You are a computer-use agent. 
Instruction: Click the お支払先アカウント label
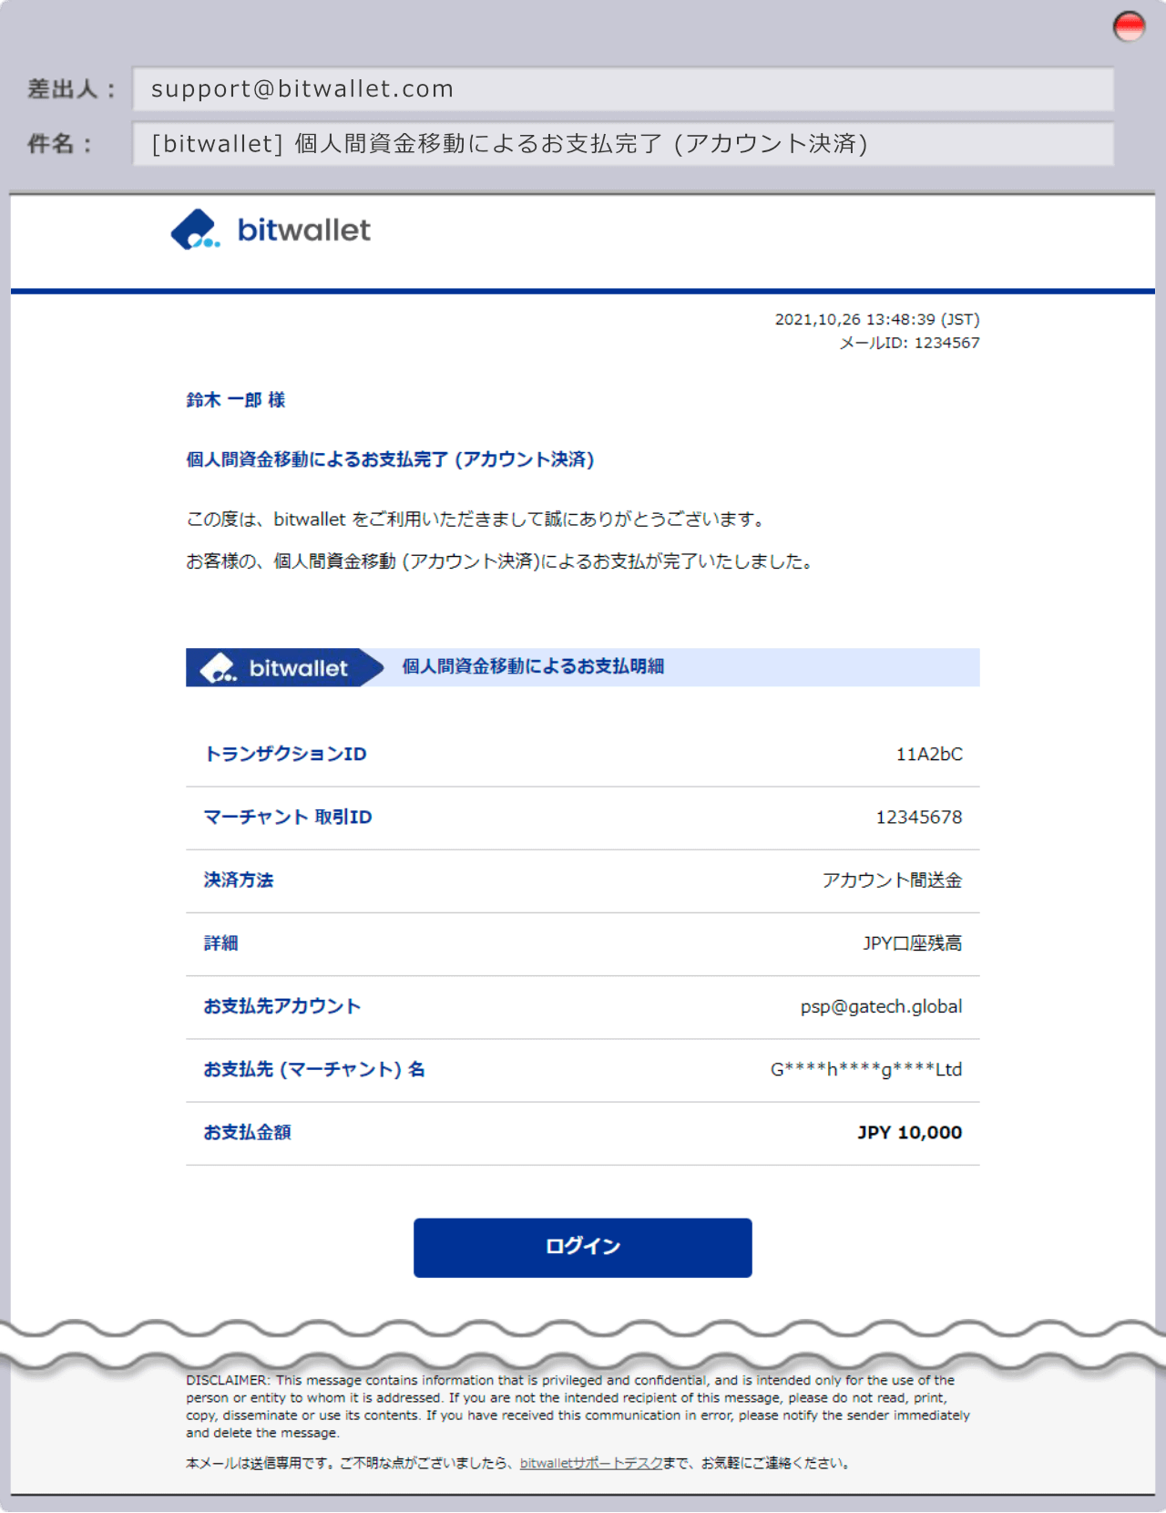[x=282, y=1006]
